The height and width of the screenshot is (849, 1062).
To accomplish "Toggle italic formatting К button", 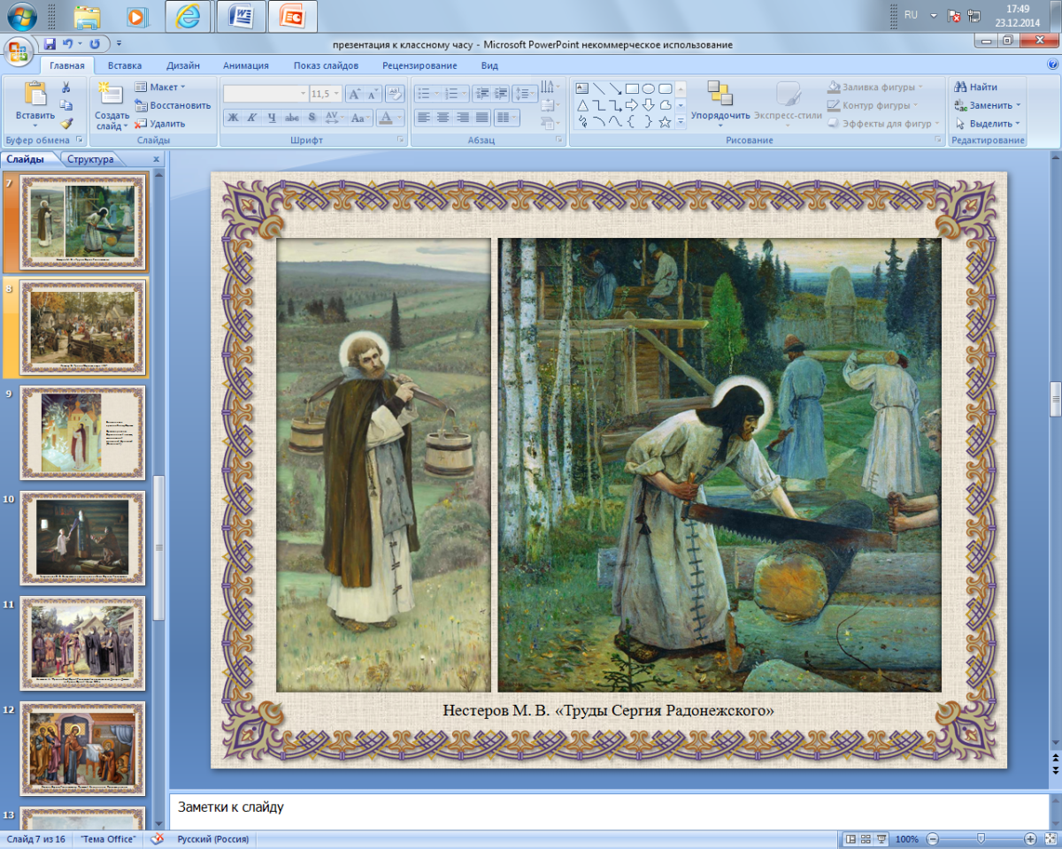I will point(252,117).
